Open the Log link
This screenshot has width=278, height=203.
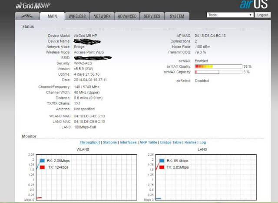click(x=203, y=142)
